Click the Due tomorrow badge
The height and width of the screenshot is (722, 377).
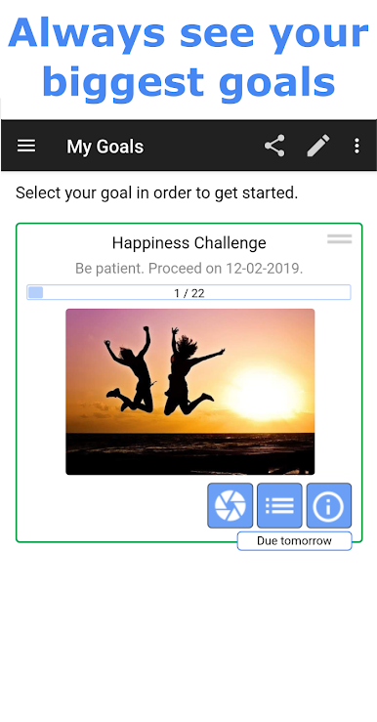point(295,540)
